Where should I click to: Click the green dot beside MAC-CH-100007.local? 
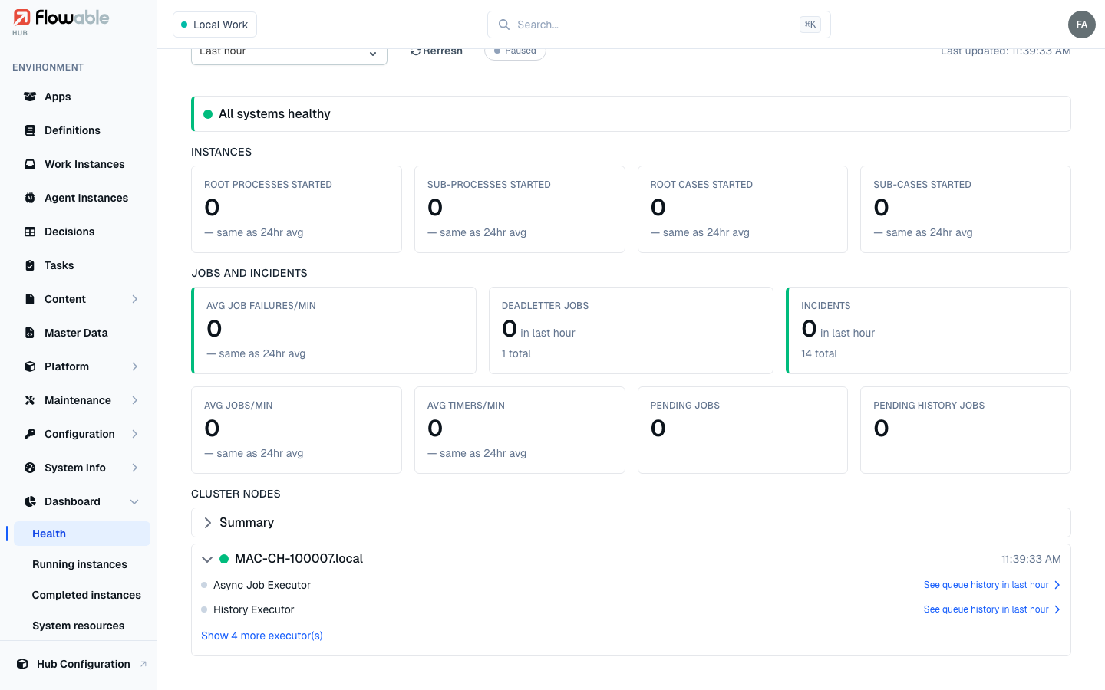(224, 559)
